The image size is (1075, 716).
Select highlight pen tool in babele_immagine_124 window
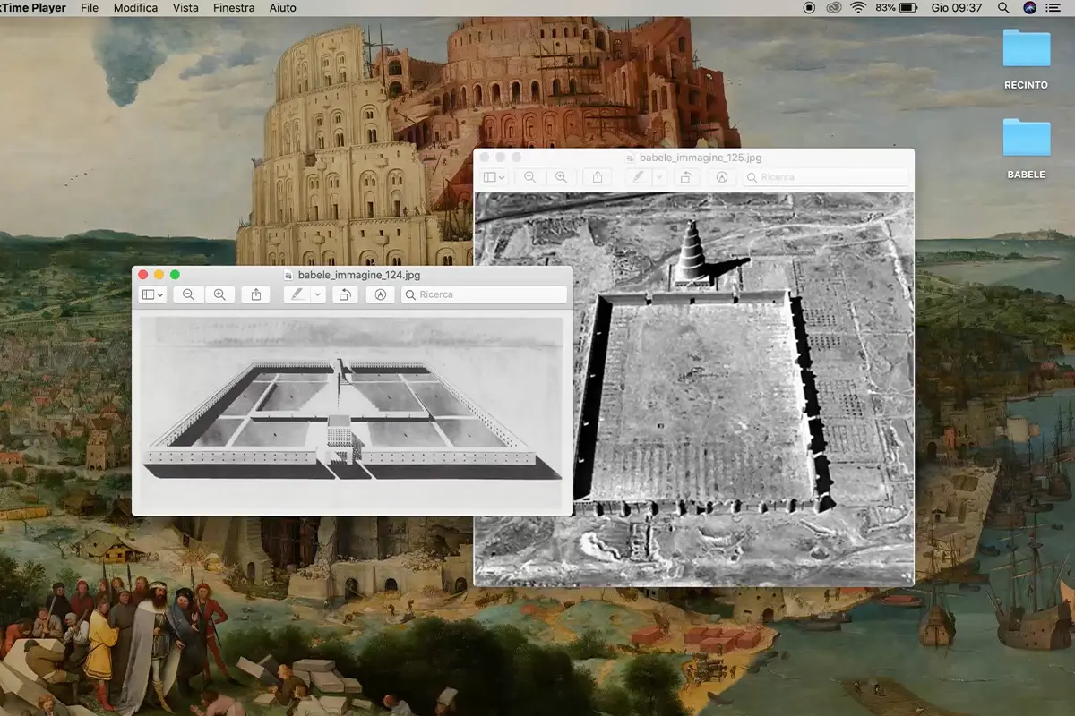coord(297,294)
